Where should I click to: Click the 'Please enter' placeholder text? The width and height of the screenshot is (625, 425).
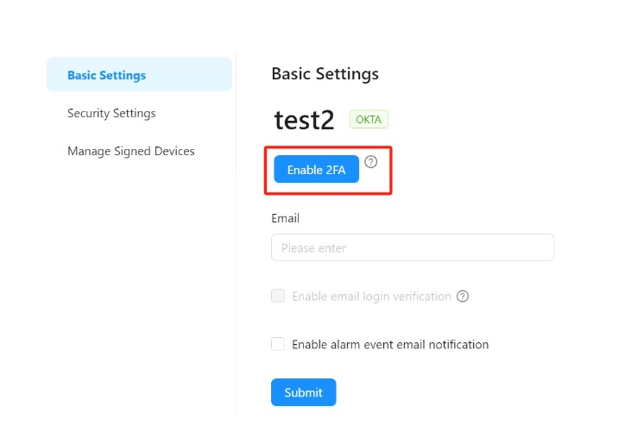point(313,248)
